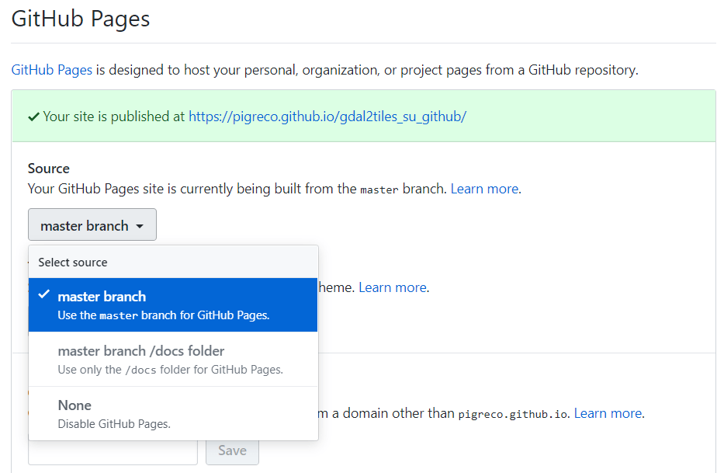This screenshot has height=473, width=724.
Task: Click the white checkmark on selected master branch
Action: pos(44,295)
